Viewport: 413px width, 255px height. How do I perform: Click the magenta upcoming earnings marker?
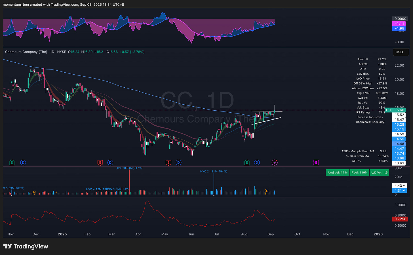point(316,163)
